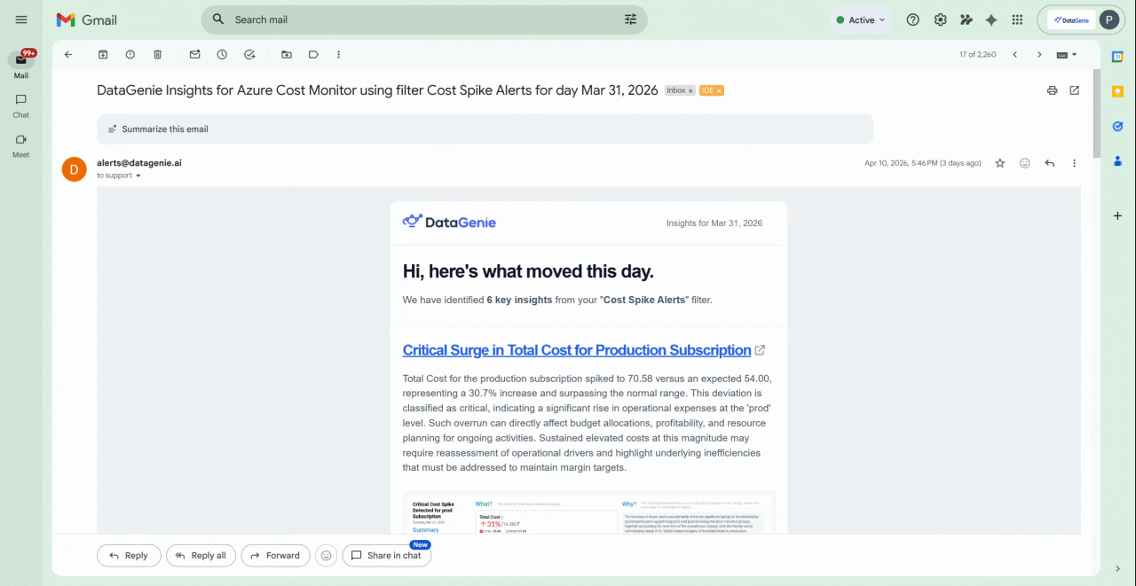Open the main menu hamburger icon

[21, 20]
